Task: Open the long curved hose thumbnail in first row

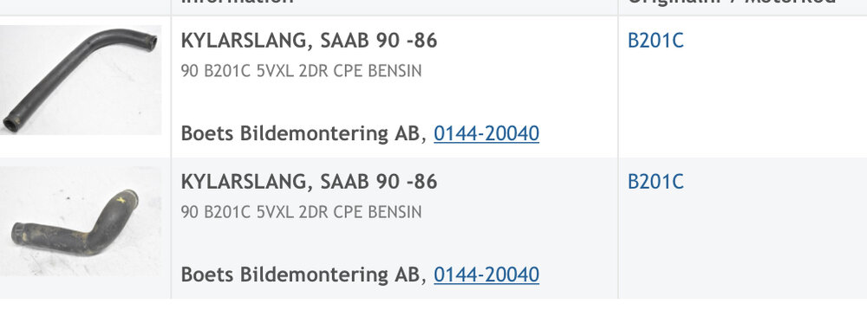Action: pyautogui.click(x=81, y=80)
